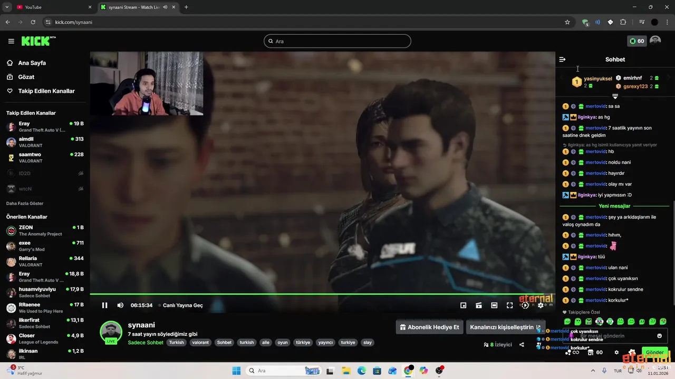Screen dimensions: 675x379
Task: Bookmark this page with the star
Action: click(567, 22)
